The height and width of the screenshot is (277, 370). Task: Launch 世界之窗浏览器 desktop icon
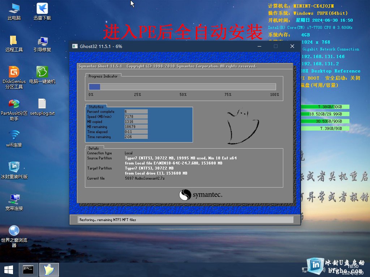pos(14,236)
